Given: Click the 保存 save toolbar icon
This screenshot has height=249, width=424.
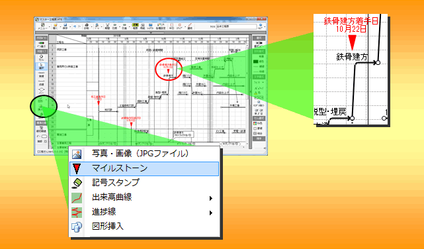Looking at the screenshot, I should [65, 26].
